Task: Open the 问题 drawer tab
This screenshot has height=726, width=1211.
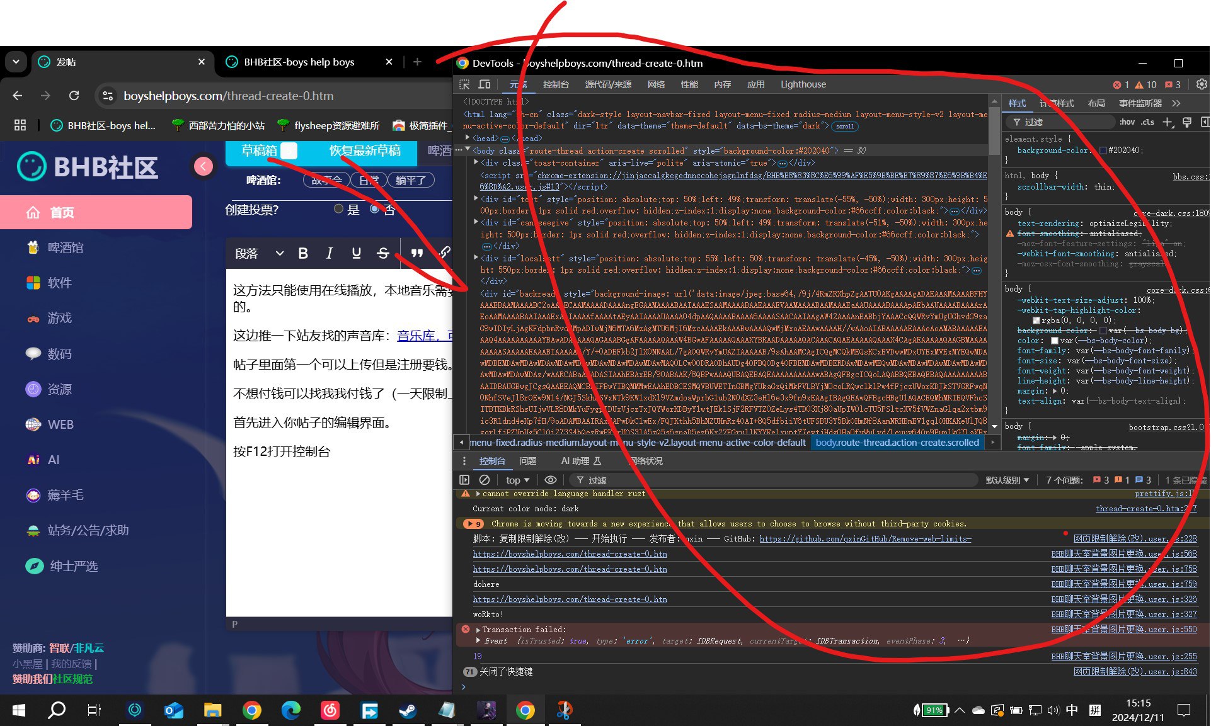Action: pos(528,461)
